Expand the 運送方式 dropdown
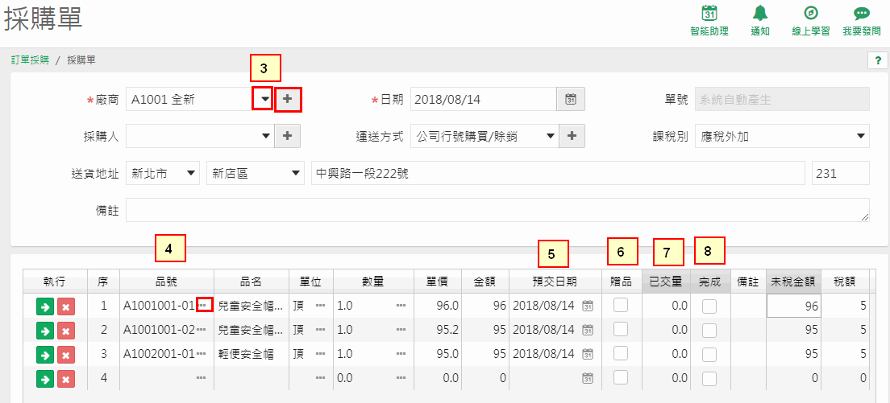Viewport: 890px width, 403px height. click(550, 136)
